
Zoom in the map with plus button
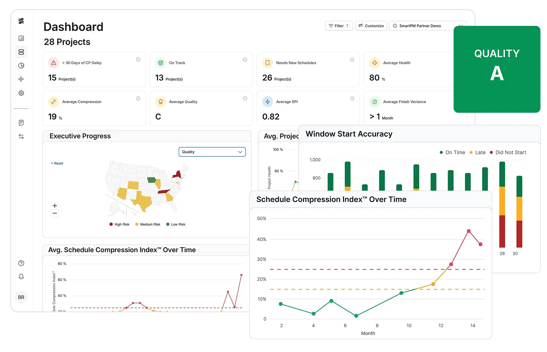55,206
